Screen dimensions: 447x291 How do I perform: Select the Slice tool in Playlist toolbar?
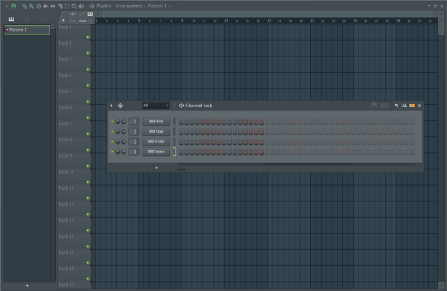[60, 6]
